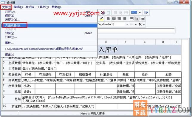Click the 存货编码 header cell

(45, 74)
